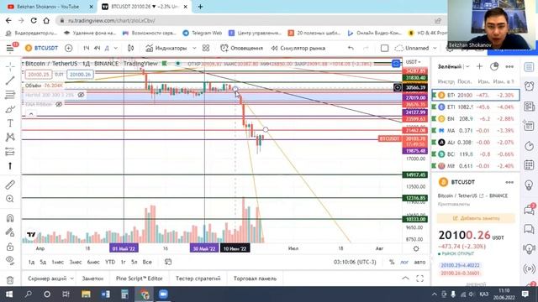Add a symbol to compare with plus button
This screenshot has height=302, width=538.
click(x=69, y=49)
